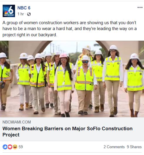Viewport: 144px width, 155px height.
Task: Click the blue Like reaction icon
Action: pos(5,147)
